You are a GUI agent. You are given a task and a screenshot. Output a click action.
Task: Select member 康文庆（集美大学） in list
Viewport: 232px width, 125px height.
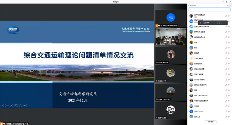coord(209,85)
